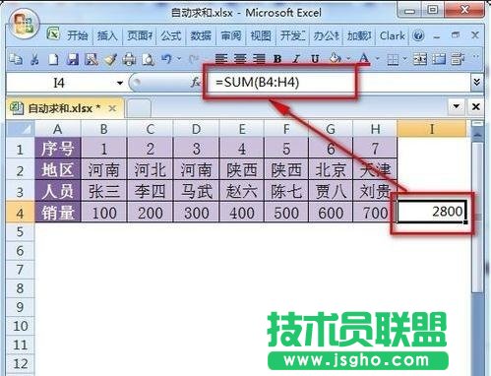Apply cell borders icon
The image size is (491, 376).
[393, 59]
